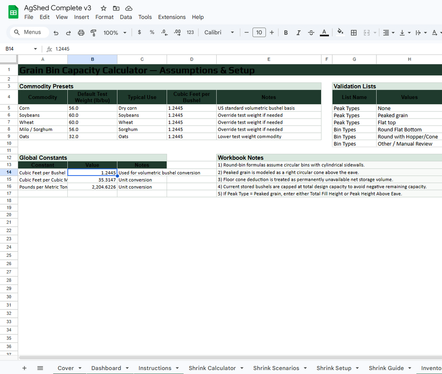Open the all sheets list
The height and width of the screenshot is (374, 442).
point(40,368)
